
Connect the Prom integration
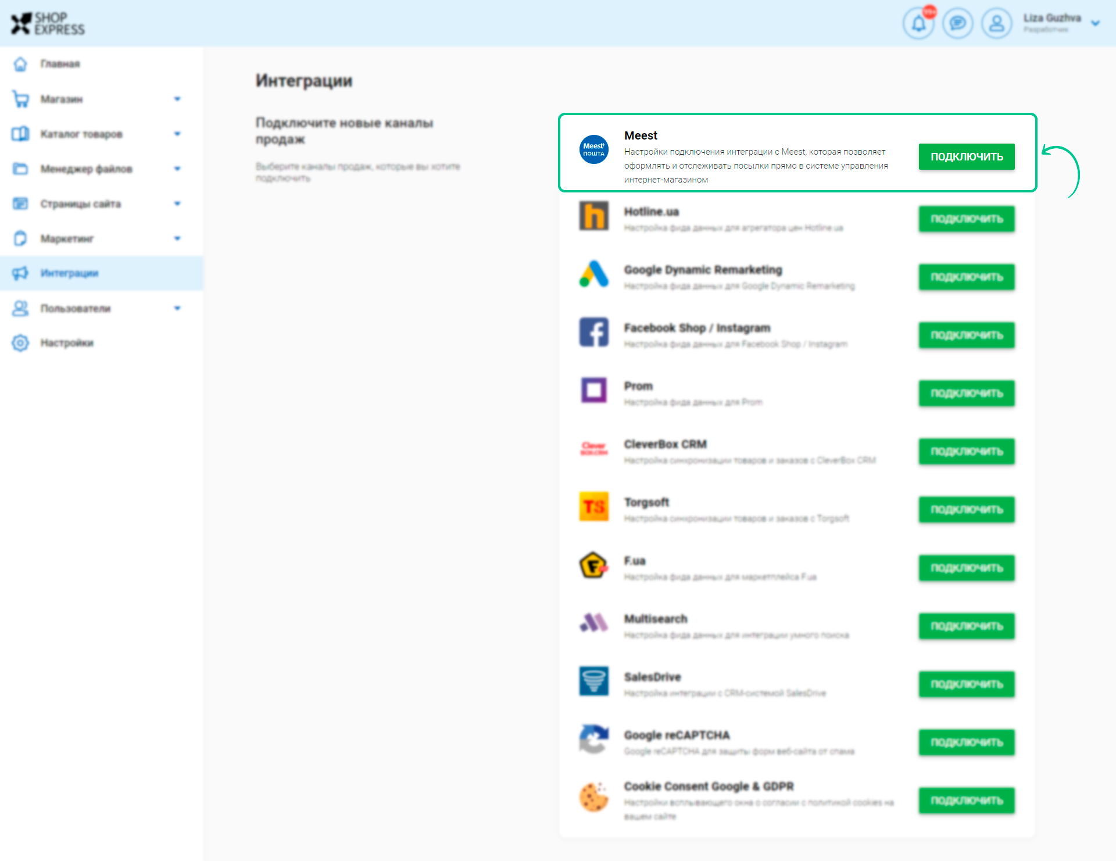[967, 393]
